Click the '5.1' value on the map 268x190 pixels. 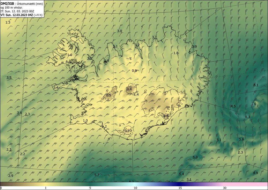(x=219, y=140)
